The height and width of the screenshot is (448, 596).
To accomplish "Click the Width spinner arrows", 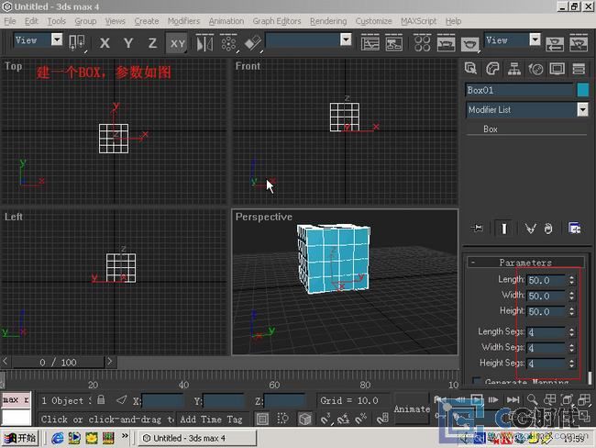I will point(571,296).
